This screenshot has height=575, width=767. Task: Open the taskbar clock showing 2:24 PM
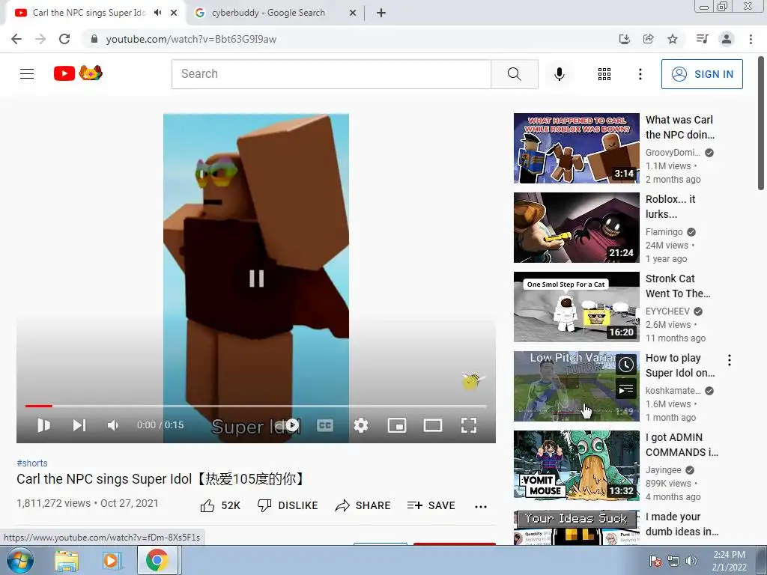pyautogui.click(x=729, y=561)
